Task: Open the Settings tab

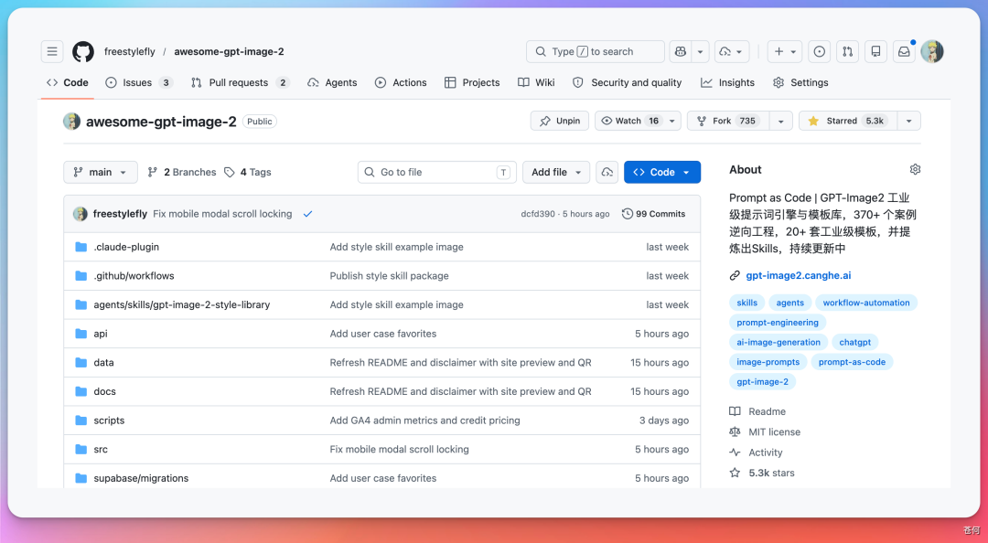Action: pos(800,82)
